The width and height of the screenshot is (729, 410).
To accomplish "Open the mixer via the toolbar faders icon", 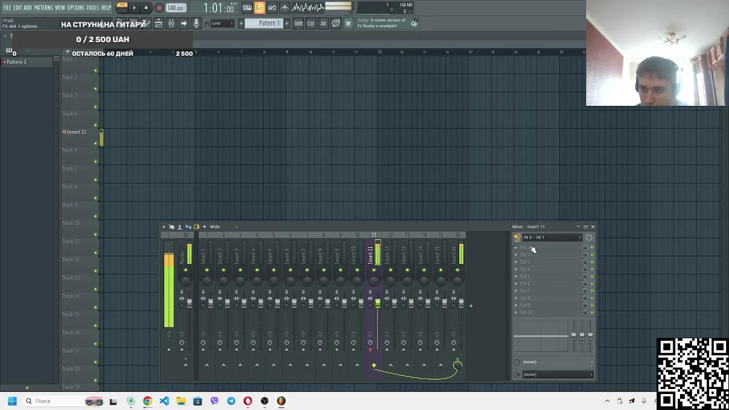I will (171, 23).
